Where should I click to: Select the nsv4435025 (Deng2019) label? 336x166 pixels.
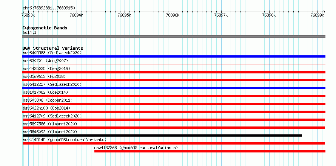pyautogui.click(x=46, y=69)
